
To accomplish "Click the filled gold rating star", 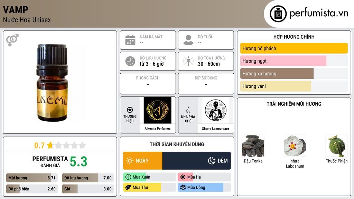I will (50, 145).
